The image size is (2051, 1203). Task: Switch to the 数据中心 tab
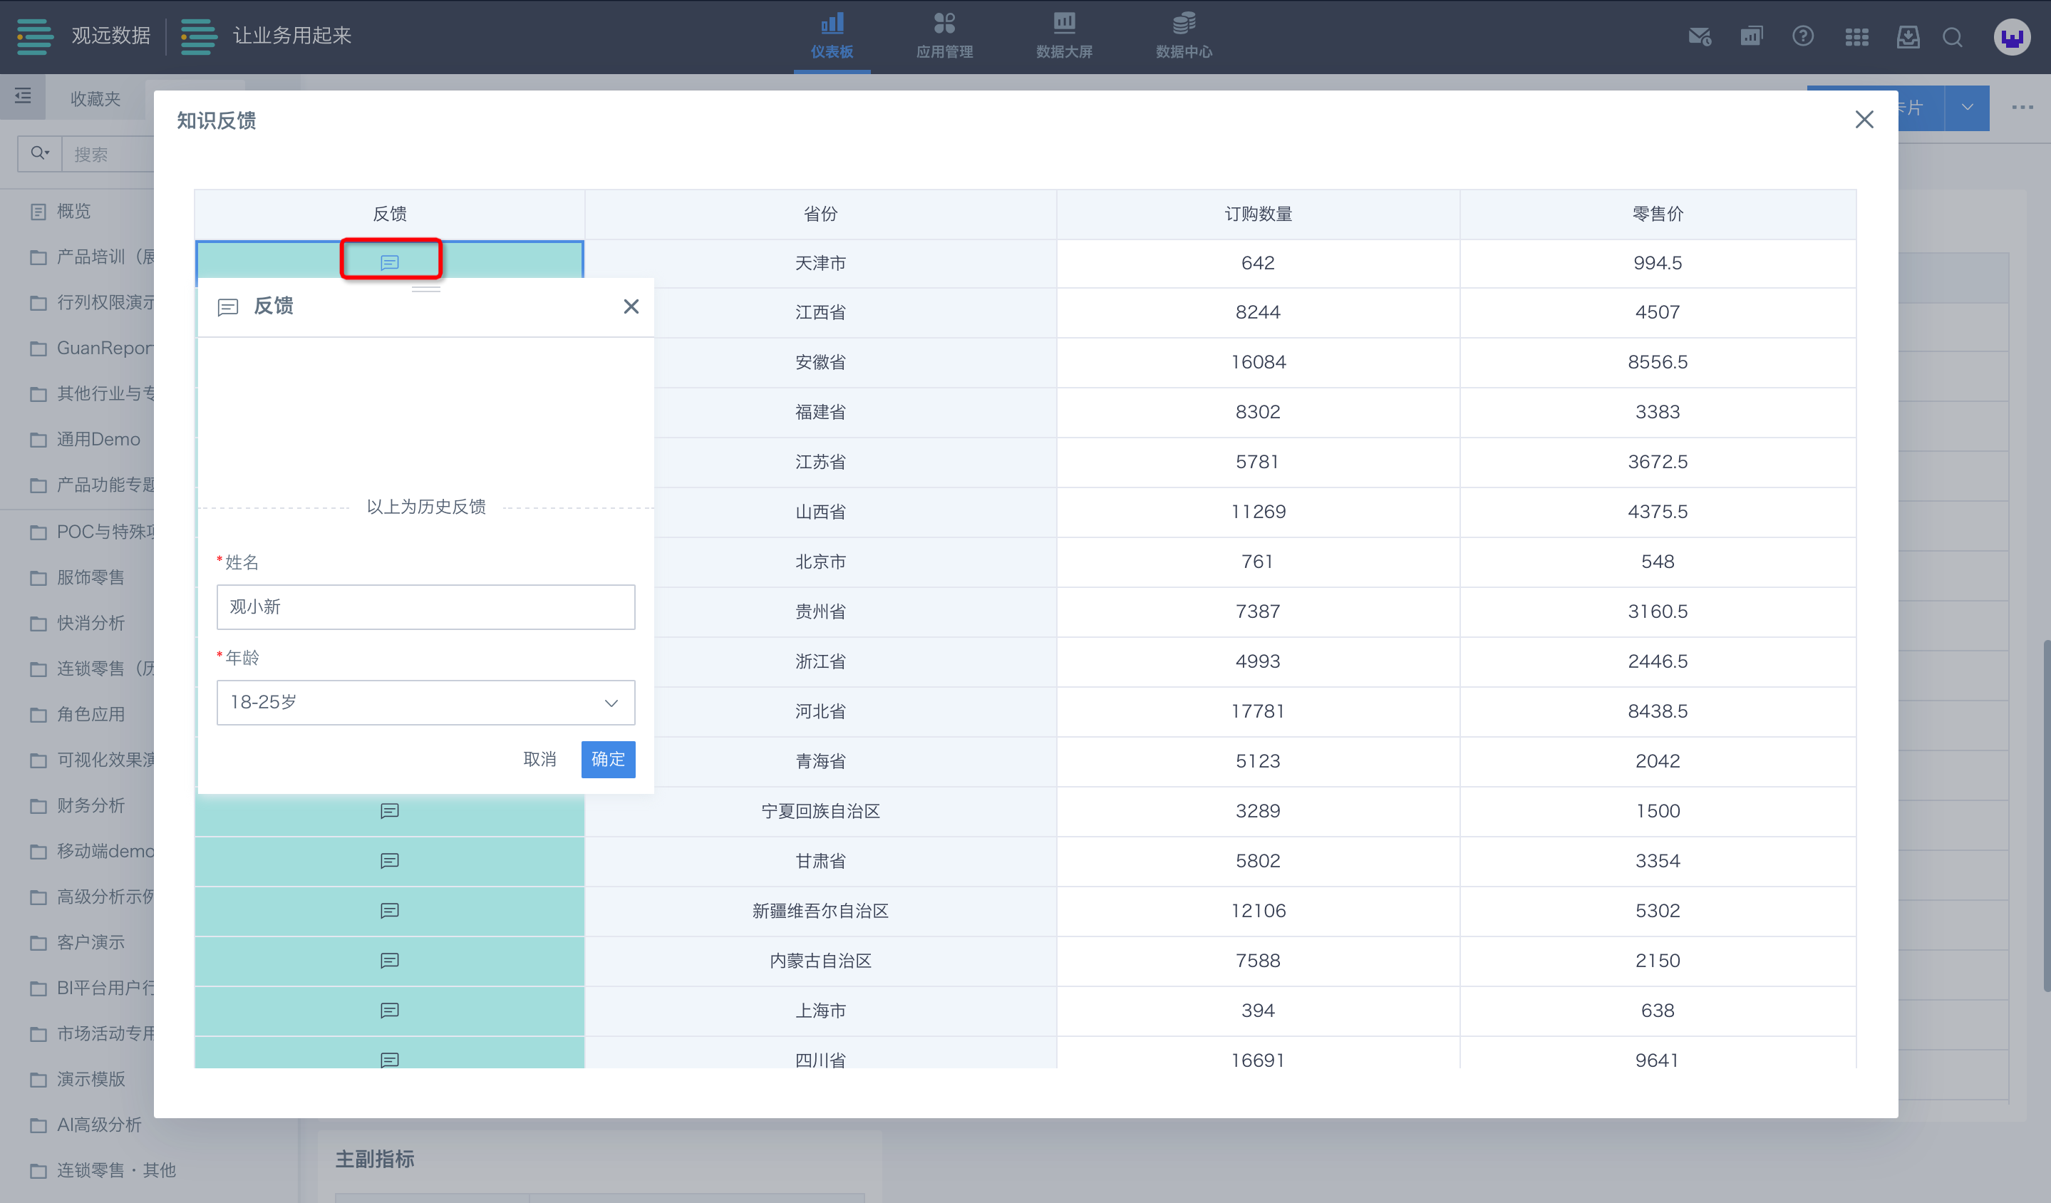(1184, 36)
